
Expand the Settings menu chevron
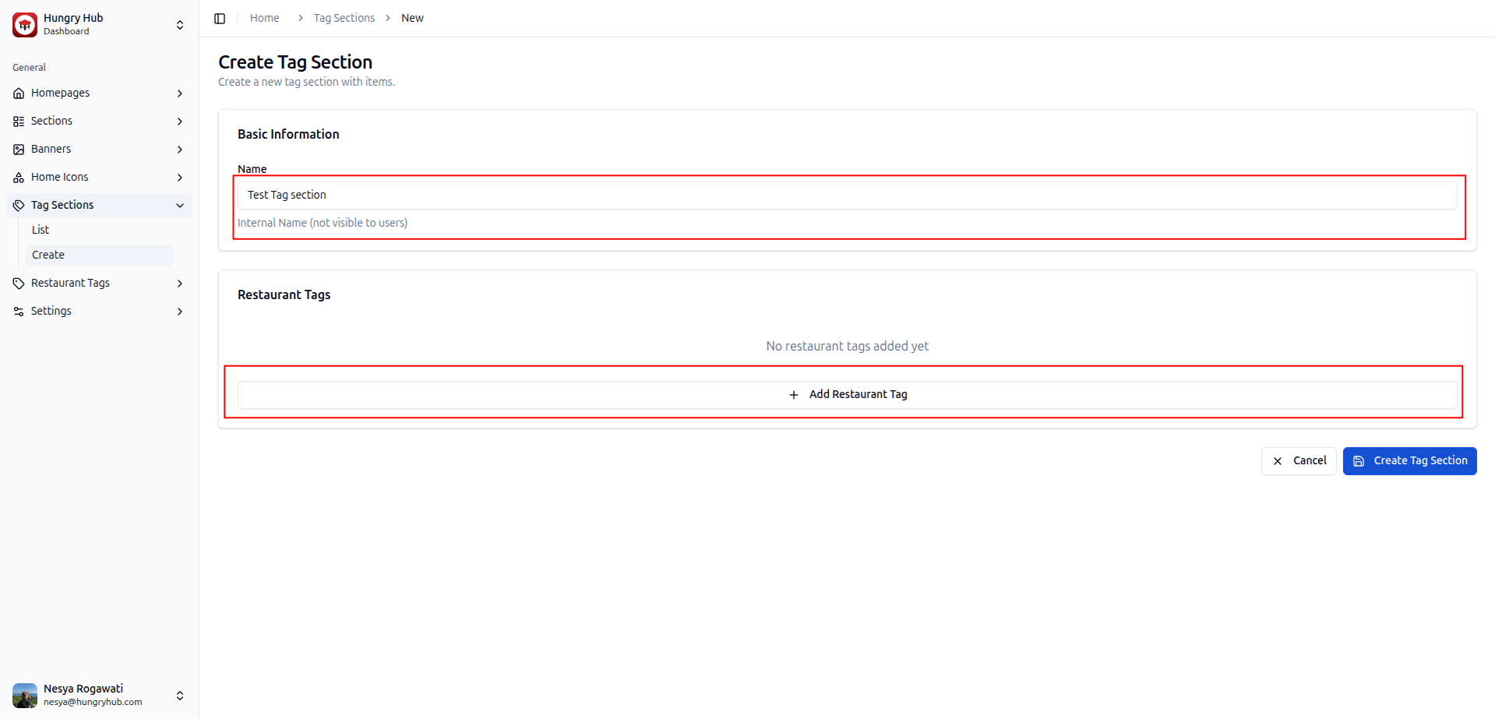180,312
